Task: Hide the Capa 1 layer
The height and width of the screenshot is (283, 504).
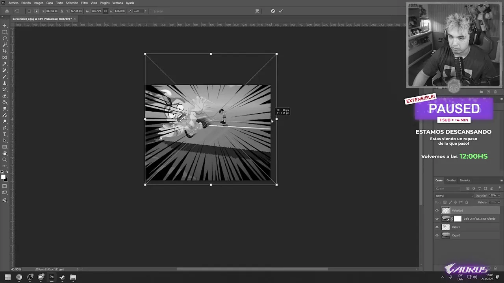Action: 437,227
